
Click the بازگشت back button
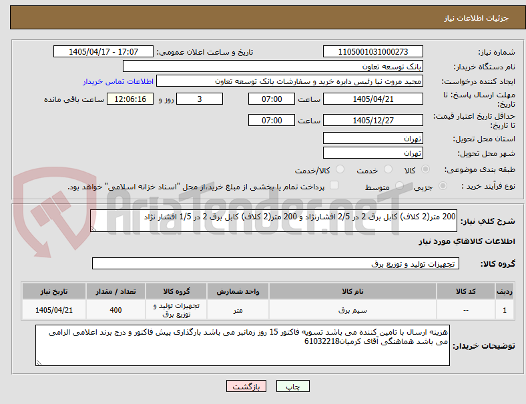click(x=246, y=386)
